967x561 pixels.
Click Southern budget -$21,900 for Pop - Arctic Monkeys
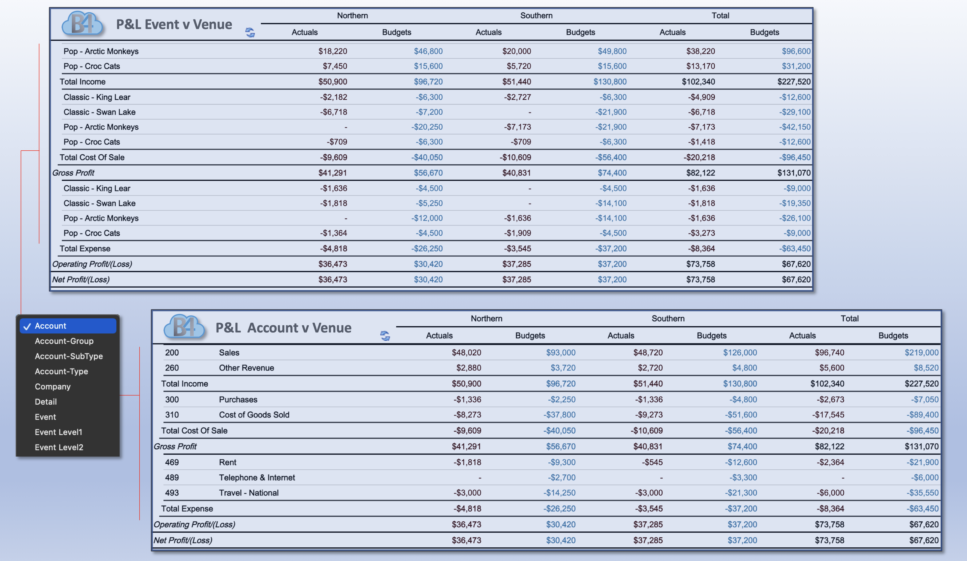point(610,127)
